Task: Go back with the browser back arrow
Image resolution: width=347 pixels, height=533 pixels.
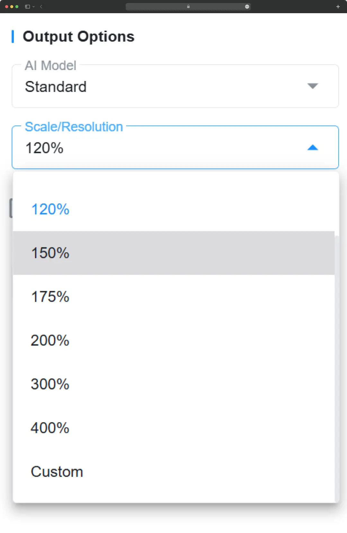Action: pyautogui.click(x=41, y=6)
